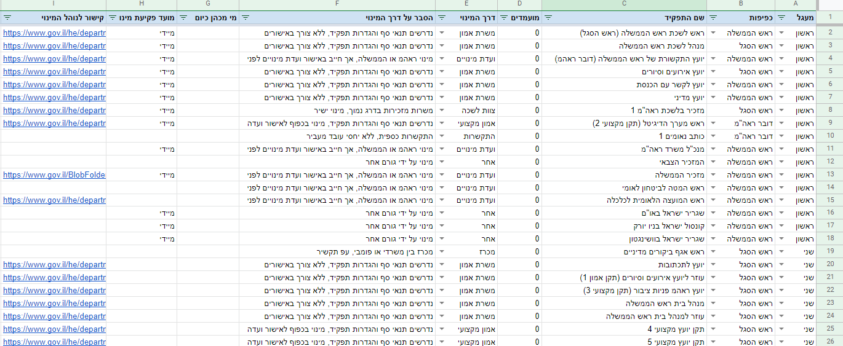The image size is (843, 346).
Task: Follow the gov.il link in row 5
Action: [x=54, y=71]
